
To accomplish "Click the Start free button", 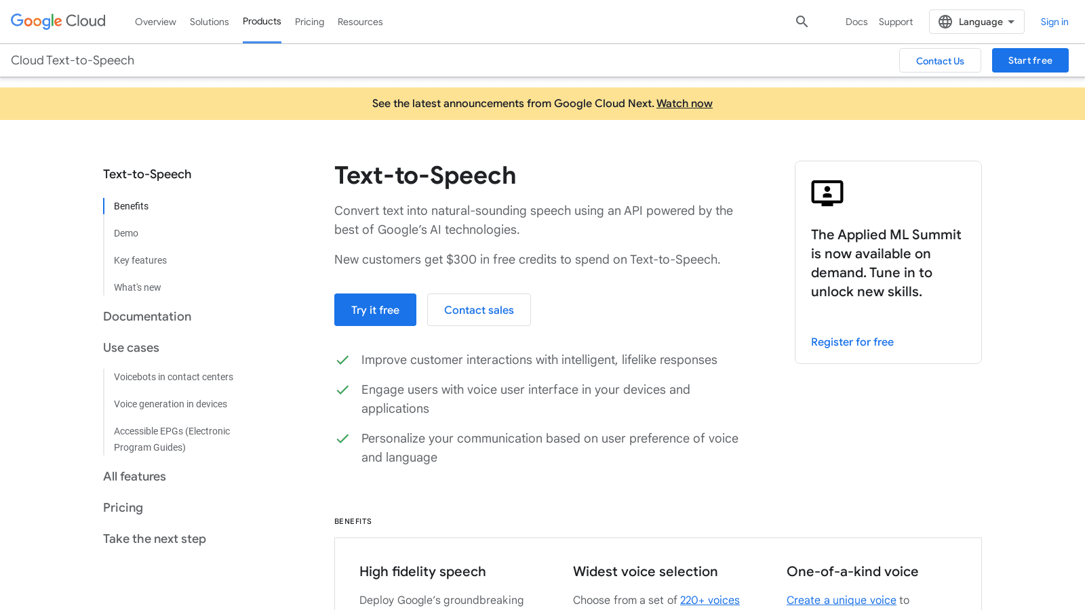I will 1030,60.
